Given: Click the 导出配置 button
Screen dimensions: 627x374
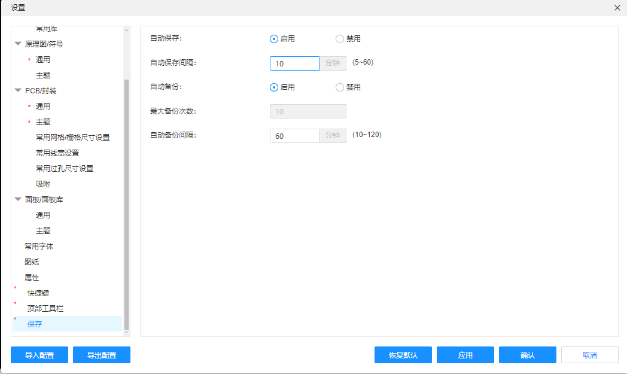Looking at the screenshot, I should [x=102, y=355].
